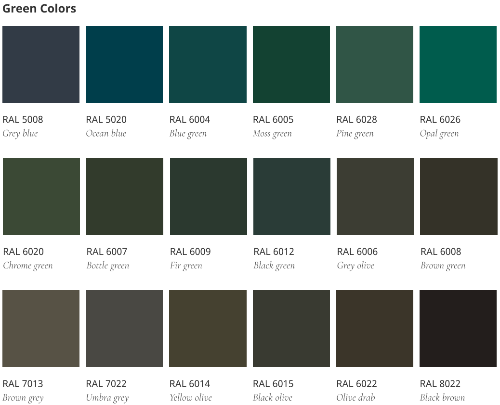This screenshot has height=405, width=500.
Task: Select the Bottle green RAL 6007 swatch
Action: (x=125, y=197)
